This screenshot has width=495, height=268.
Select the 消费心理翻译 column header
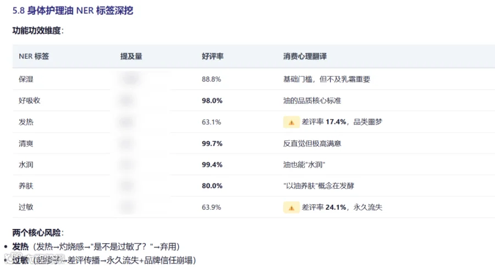coord(305,56)
